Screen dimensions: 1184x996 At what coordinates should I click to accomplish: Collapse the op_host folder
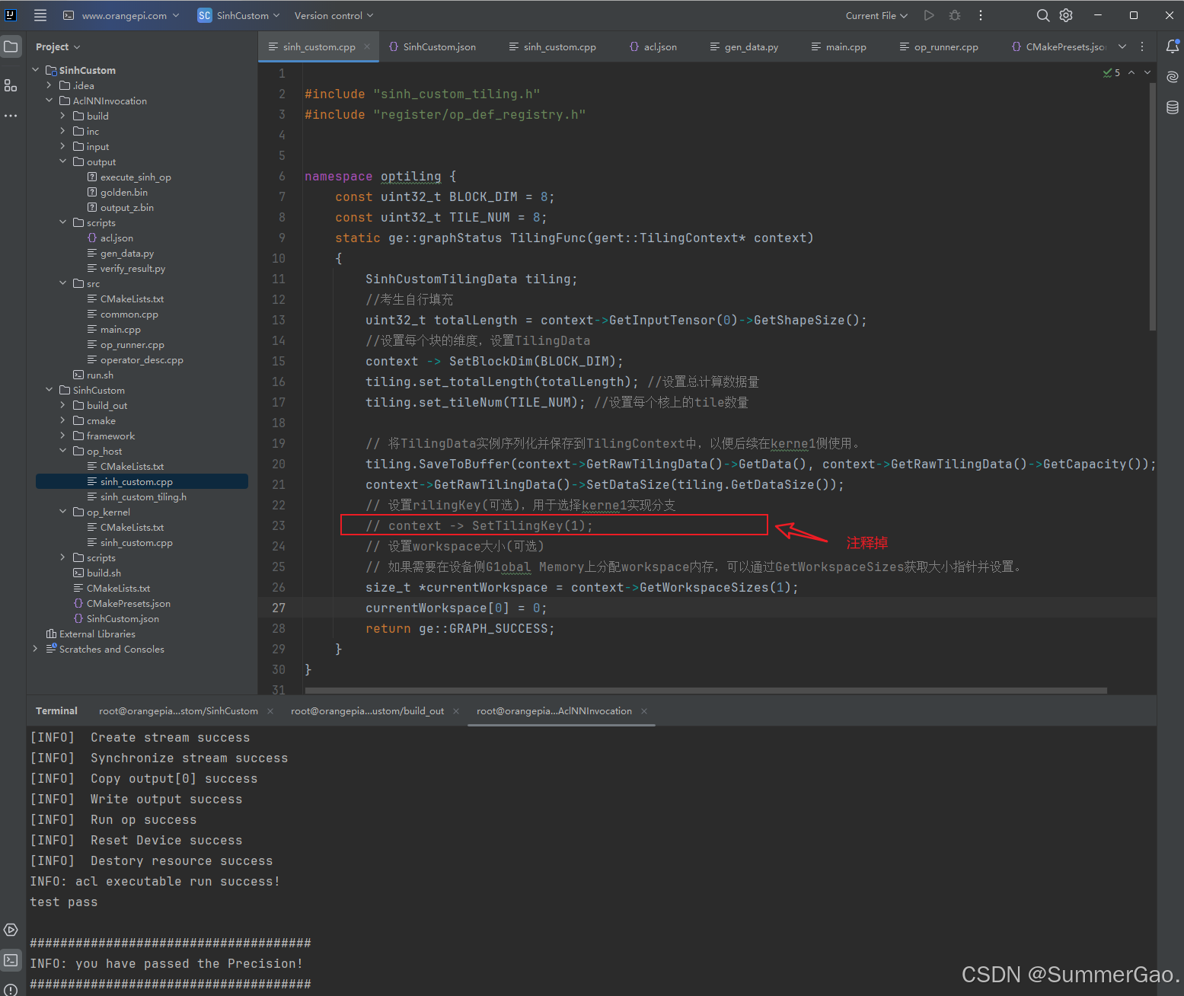pyautogui.click(x=63, y=451)
